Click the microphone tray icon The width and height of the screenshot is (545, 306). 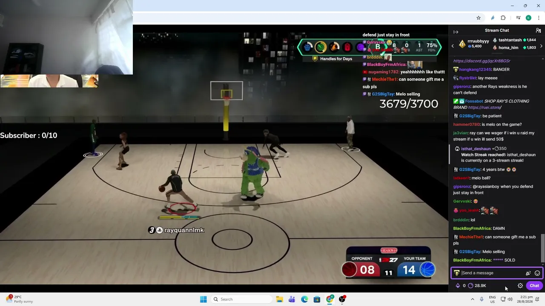[x=482, y=299]
